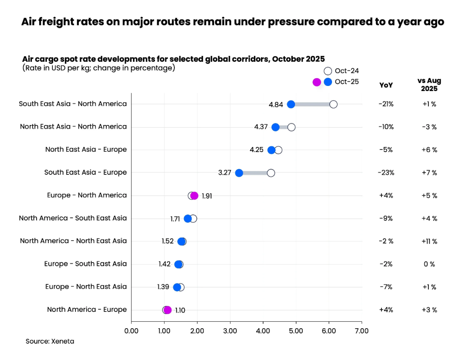This screenshot has height=348, width=465.
Task: Click the blue Oct-25 legend dot
Action: click(328, 82)
